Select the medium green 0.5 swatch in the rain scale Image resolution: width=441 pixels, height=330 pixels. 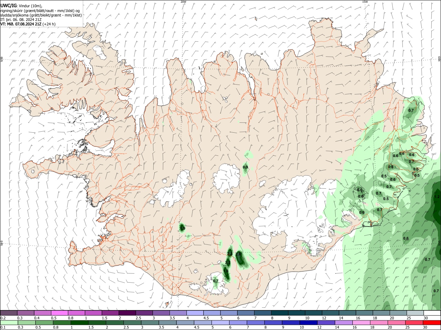(x=44, y=322)
